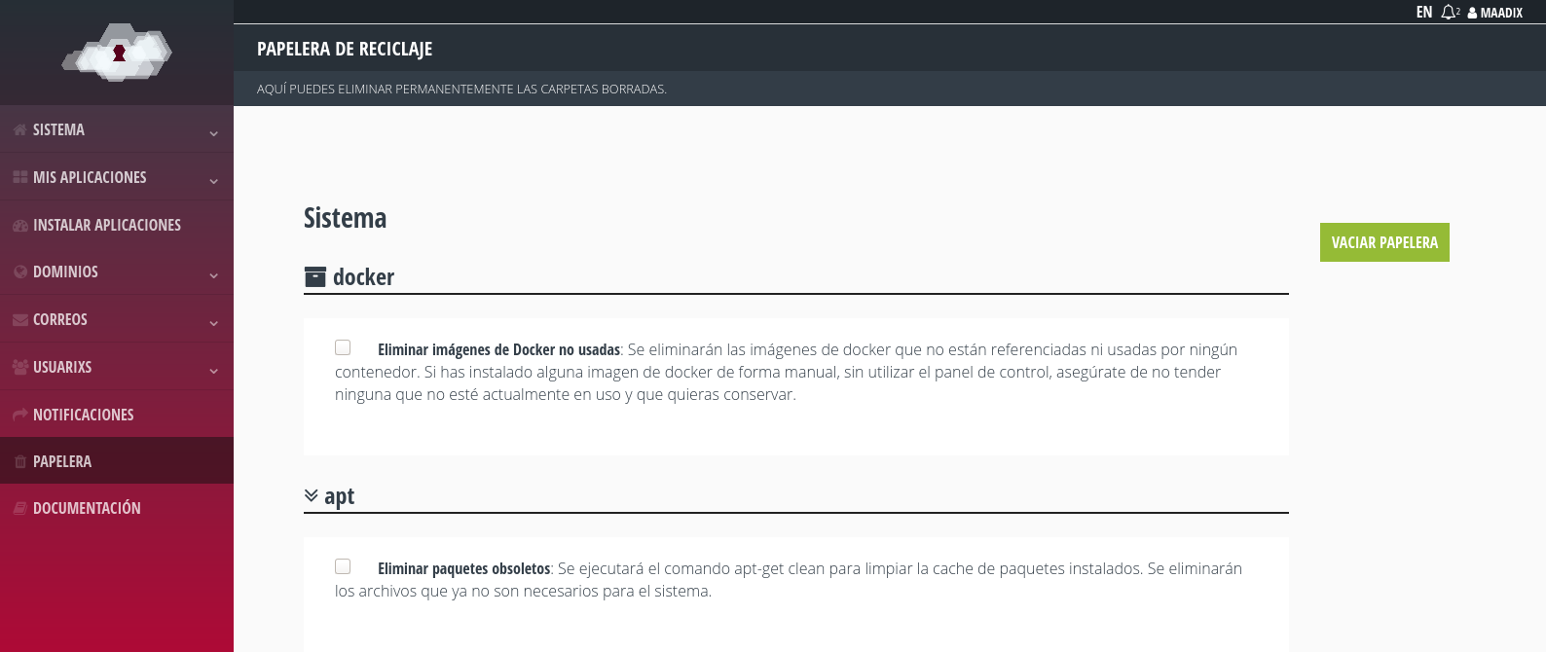This screenshot has width=1546, height=652.
Task: Click the Vaciar Papelera button
Action: [1384, 242]
